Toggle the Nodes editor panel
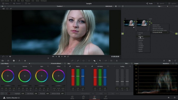 tap(149, 3)
